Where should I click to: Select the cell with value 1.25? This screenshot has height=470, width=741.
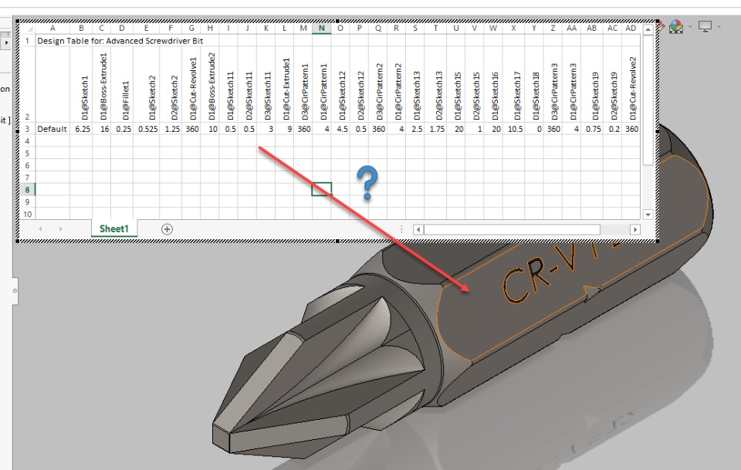coord(171,129)
